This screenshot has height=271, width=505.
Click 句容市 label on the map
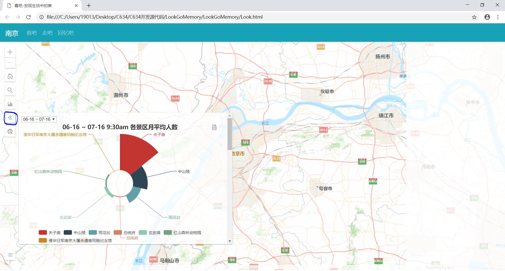326,188
